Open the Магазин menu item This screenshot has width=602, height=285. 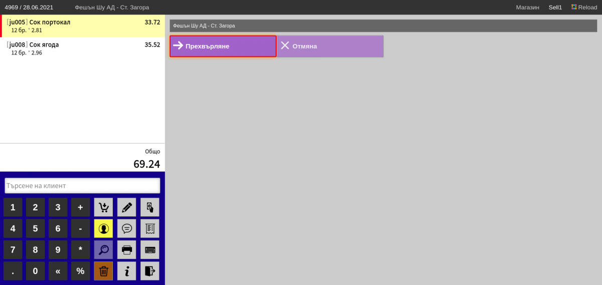coord(528,7)
